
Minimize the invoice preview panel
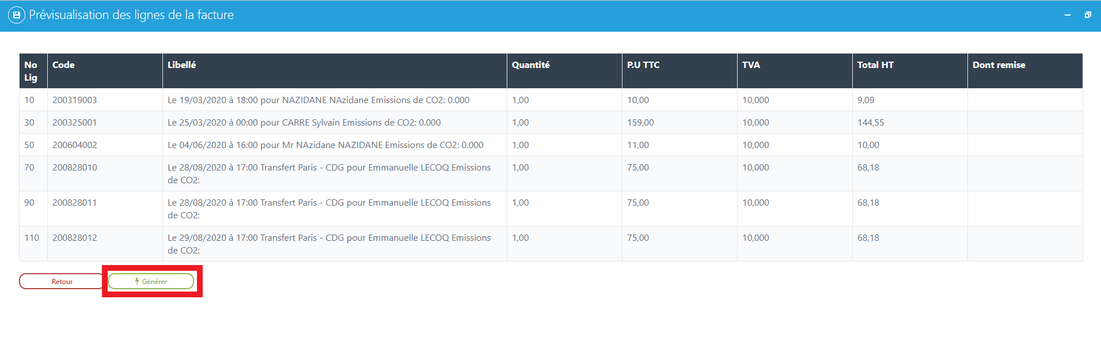[x=1067, y=15]
